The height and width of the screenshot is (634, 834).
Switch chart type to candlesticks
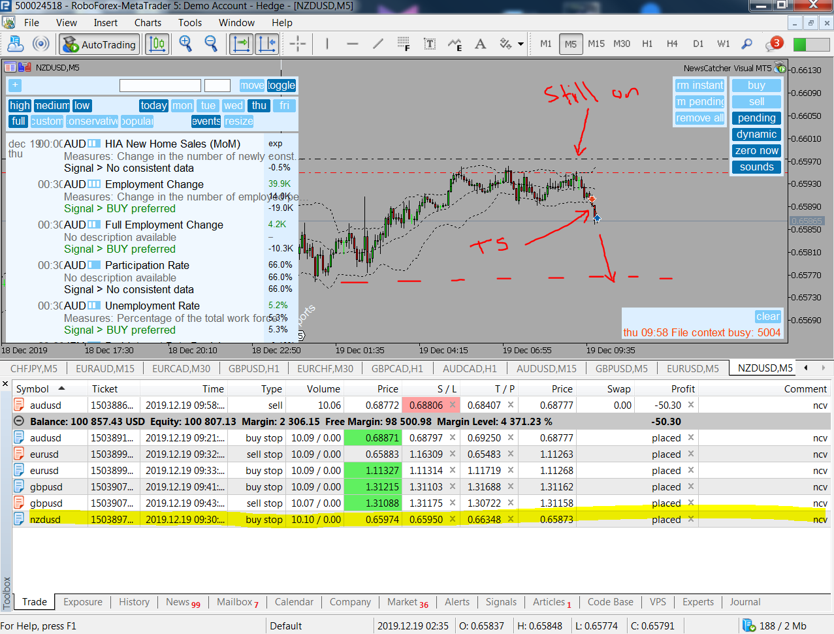coord(157,44)
